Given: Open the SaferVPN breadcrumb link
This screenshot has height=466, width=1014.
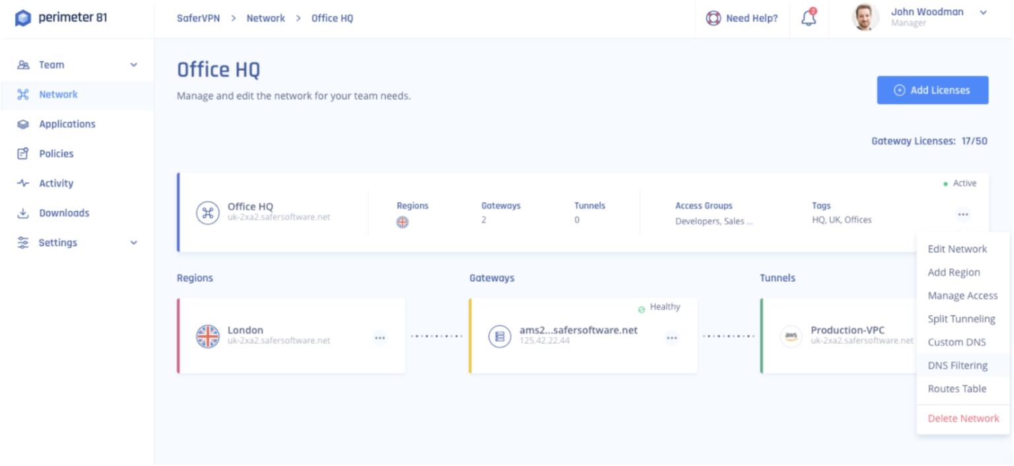Looking at the screenshot, I should coord(197,18).
